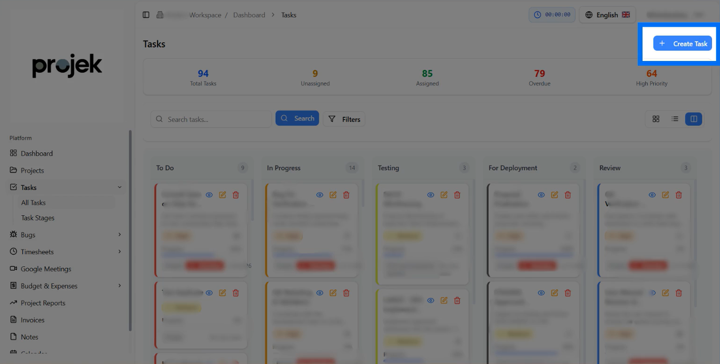Delete the first For Deployment task

568,195
